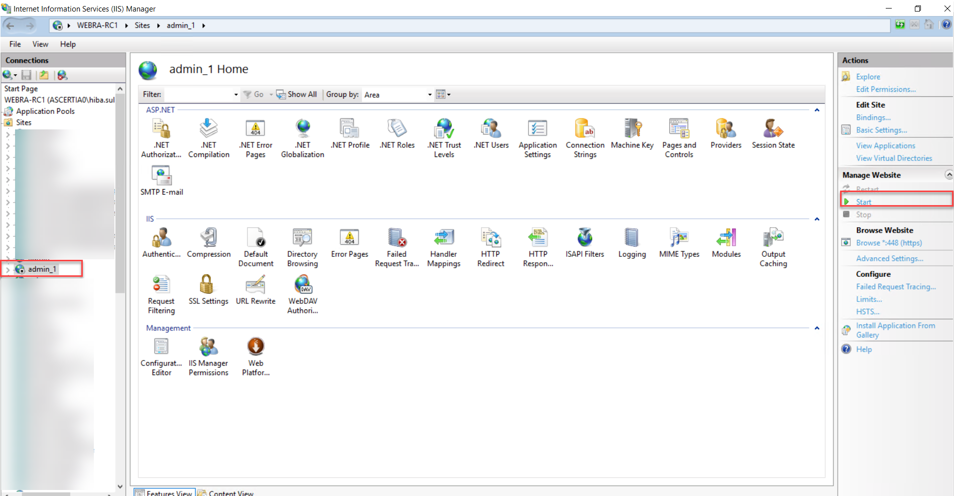Open MIME Types feature
The height and width of the screenshot is (496, 954).
point(679,243)
